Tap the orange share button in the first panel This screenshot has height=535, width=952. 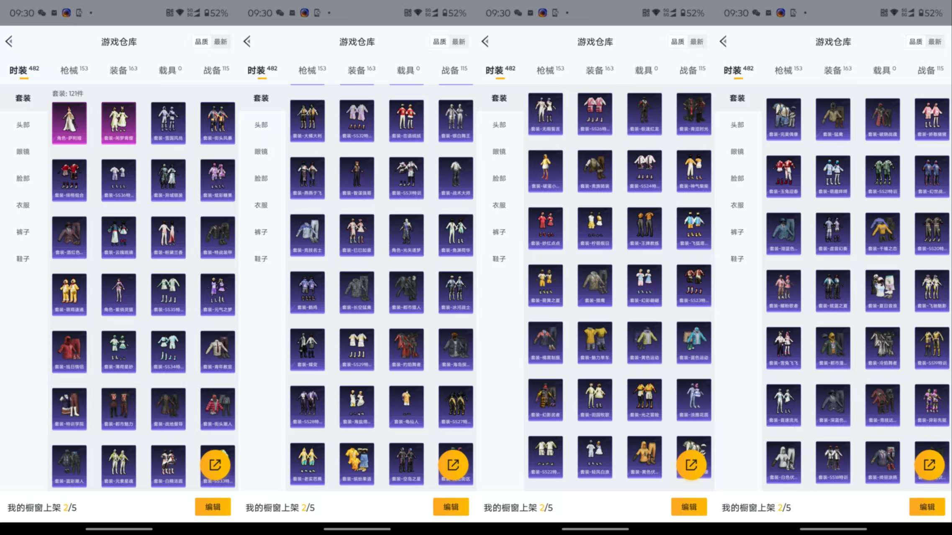(216, 464)
